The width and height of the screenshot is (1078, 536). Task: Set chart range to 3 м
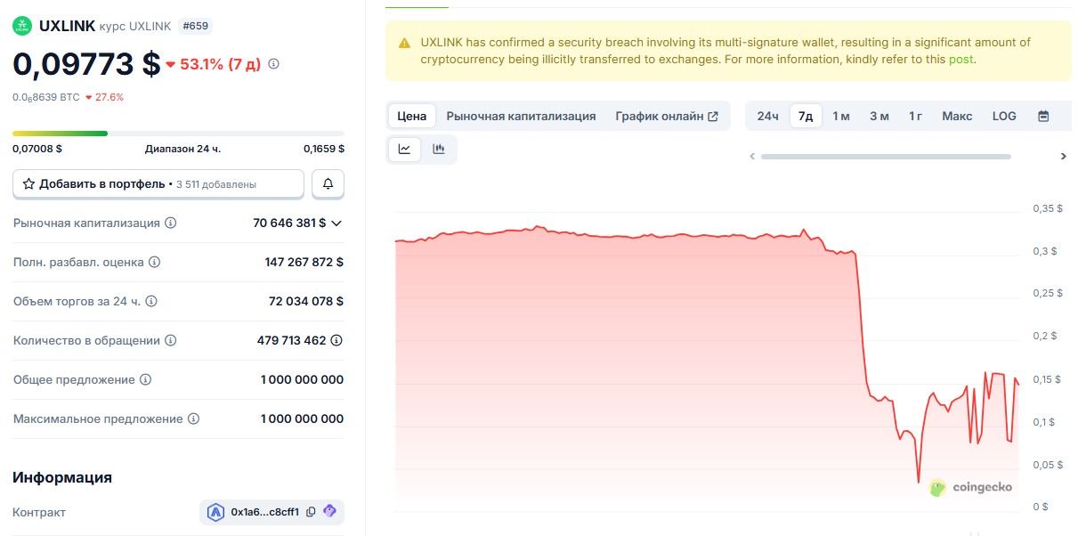tap(879, 116)
